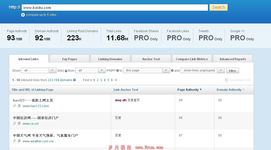Image resolution: width=271 pixels, height=150 pixels.
Task: Click the magnifier icon beside www.weather.com.cn
Action: pyautogui.click(x=15, y=141)
